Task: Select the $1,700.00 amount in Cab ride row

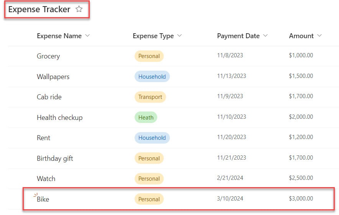Action: 301,96
